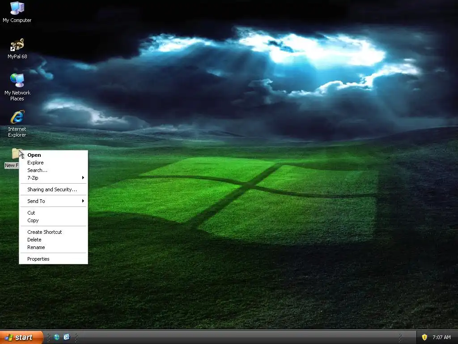Image resolution: width=458 pixels, height=344 pixels.
Task: Click the yellow security shield tray icon
Action: [424, 337]
